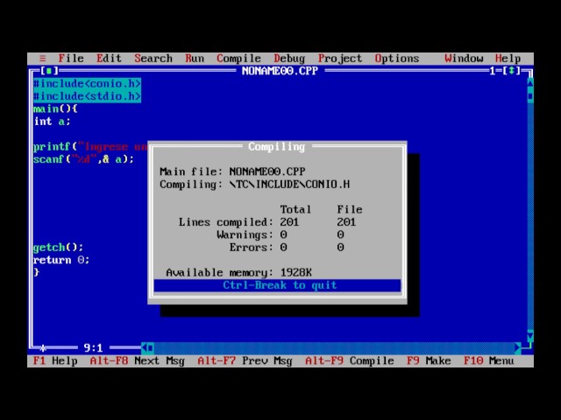Open the Search menu
Viewport: 561px width, 420px height.
coord(153,59)
